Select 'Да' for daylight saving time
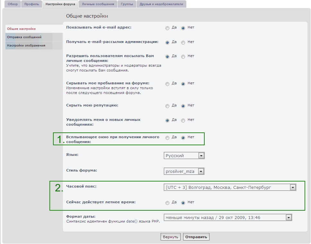The width and height of the screenshot is (311, 244). tap(167, 203)
